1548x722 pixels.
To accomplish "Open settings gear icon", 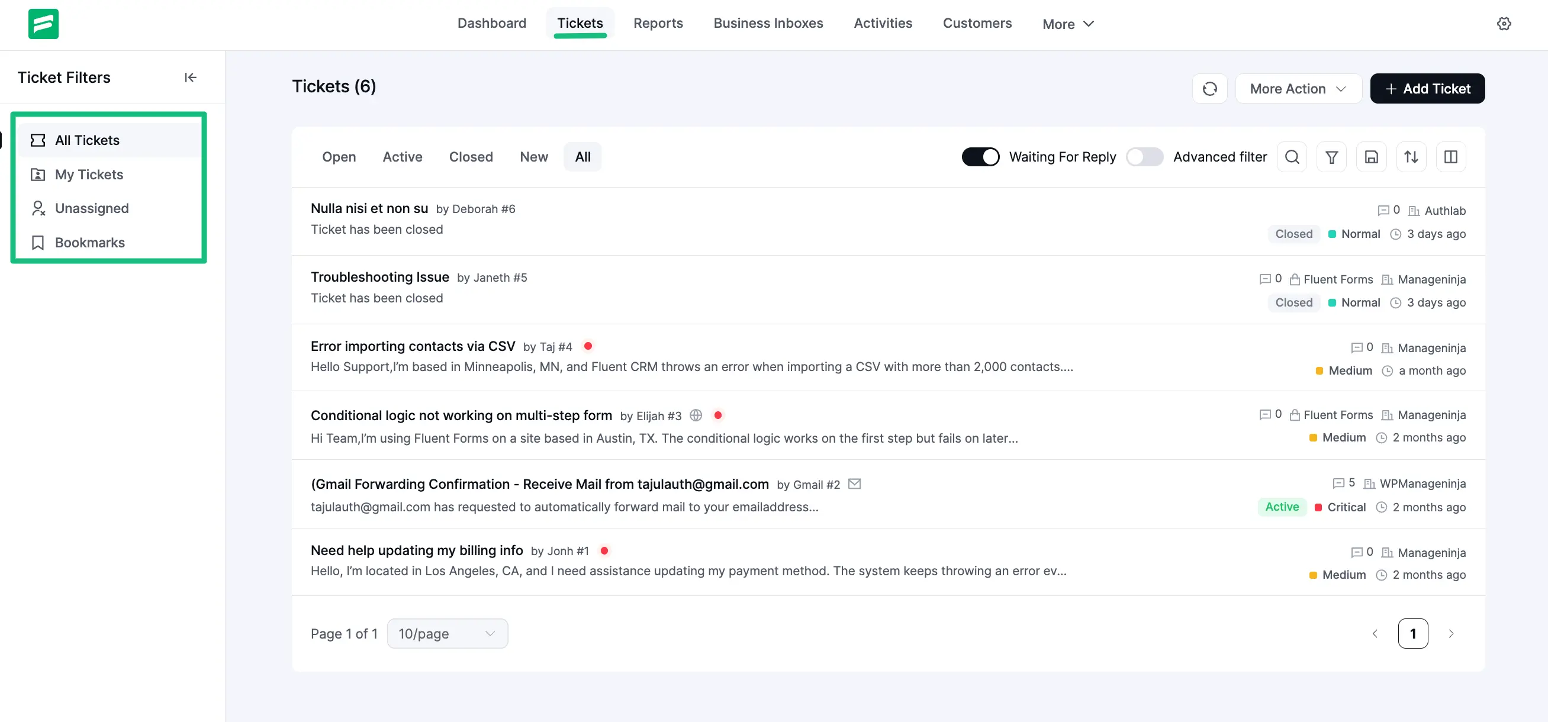I will [1504, 24].
